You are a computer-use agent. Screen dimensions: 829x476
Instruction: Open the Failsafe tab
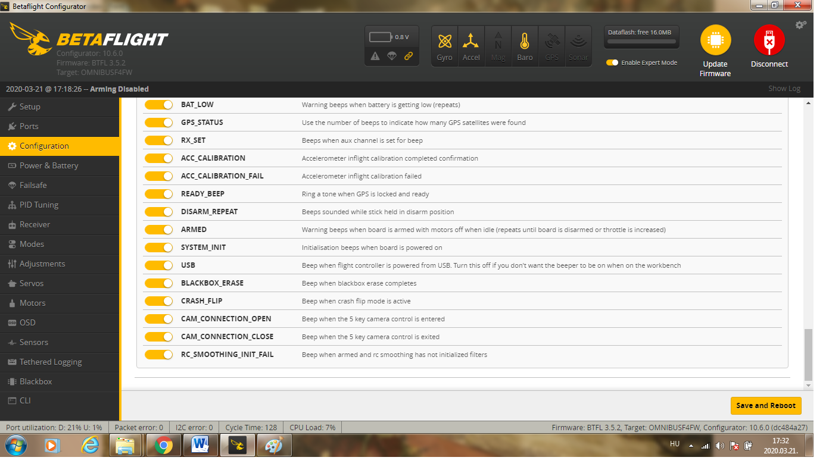pyautogui.click(x=60, y=185)
